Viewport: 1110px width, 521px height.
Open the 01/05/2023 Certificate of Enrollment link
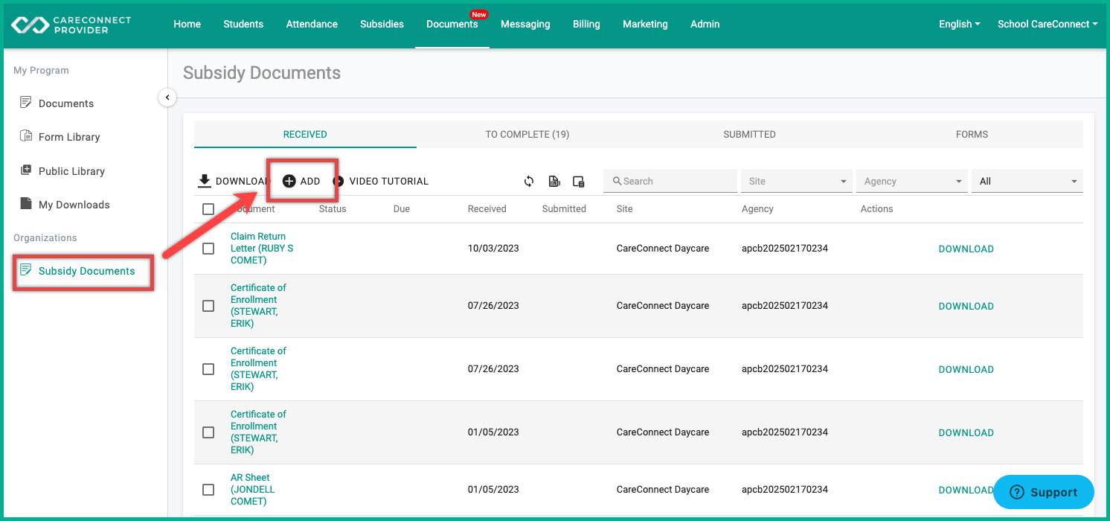coord(258,432)
